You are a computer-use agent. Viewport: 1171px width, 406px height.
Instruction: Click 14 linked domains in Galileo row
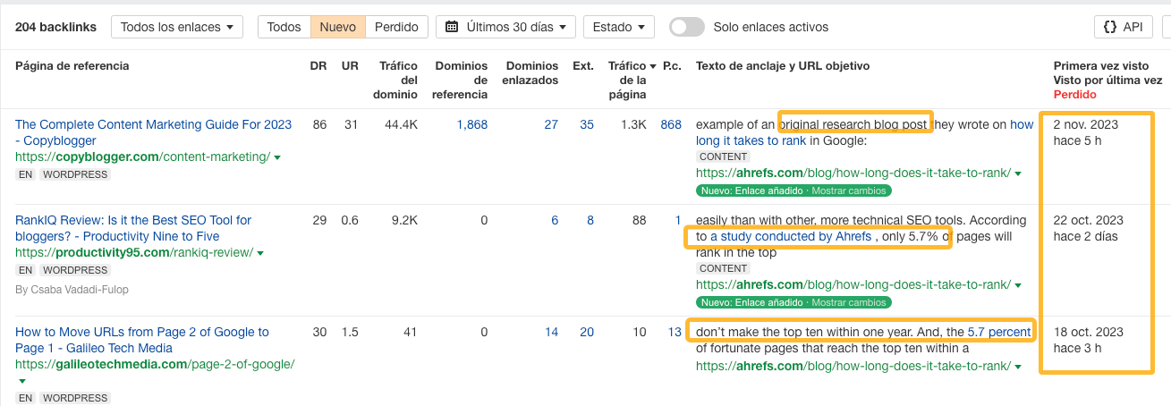tap(551, 332)
